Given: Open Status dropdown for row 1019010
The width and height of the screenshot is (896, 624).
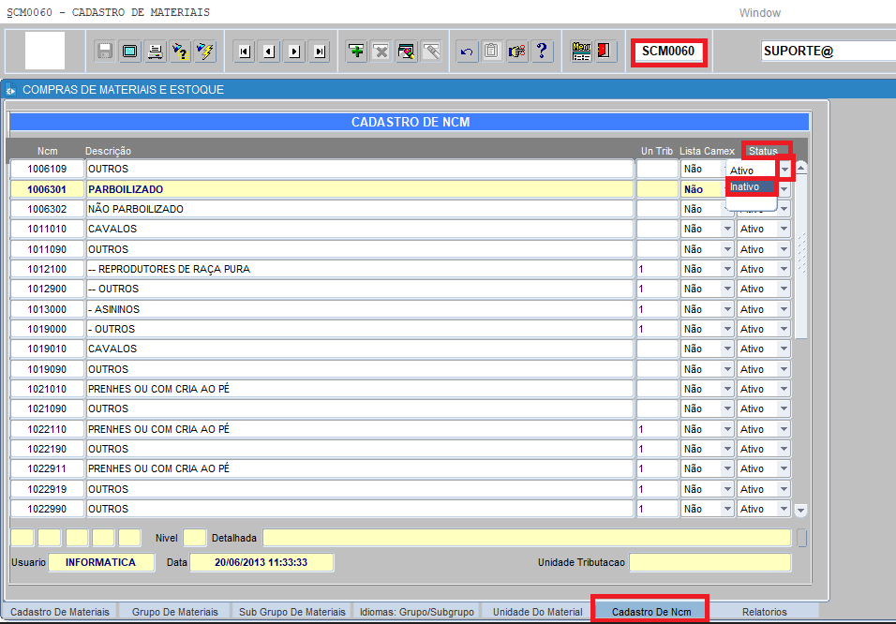Looking at the screenshot, I should click(x=784, y=349).
